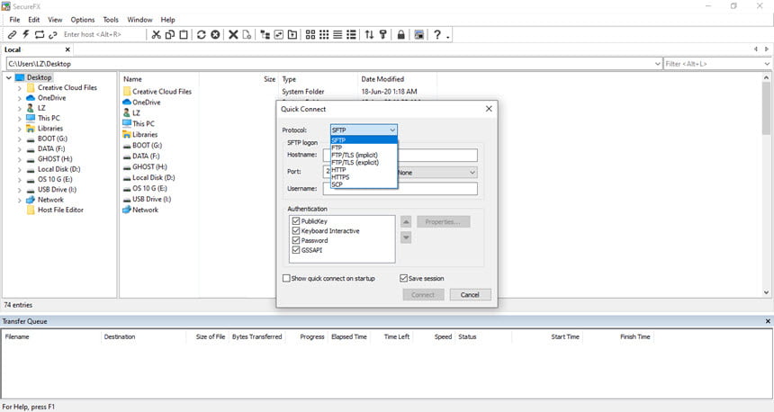774x412 pixels.
Task: Open the Options menu
Action: click(83, 20)
